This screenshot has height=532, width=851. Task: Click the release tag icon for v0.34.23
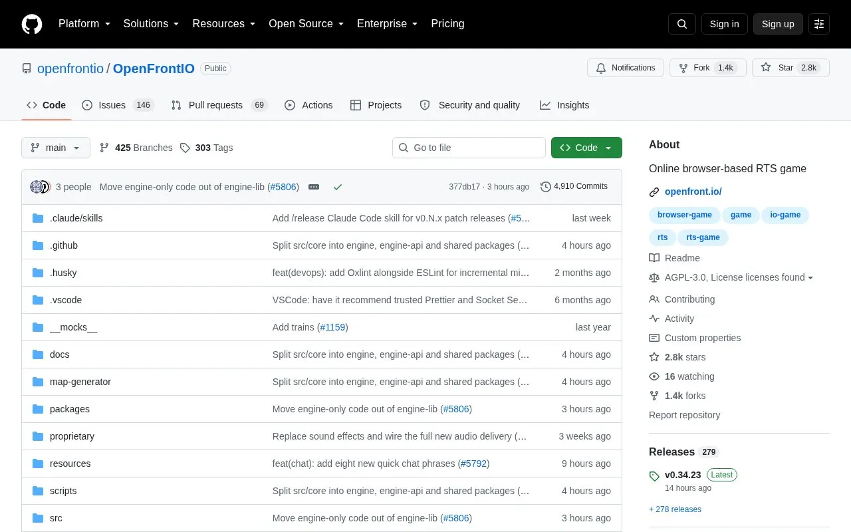click(654, 475)
